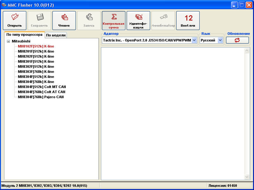This screenshot has width=254, height=190.
Task: Select MH8202F[512k] K-line
Action: click(36, 56)
